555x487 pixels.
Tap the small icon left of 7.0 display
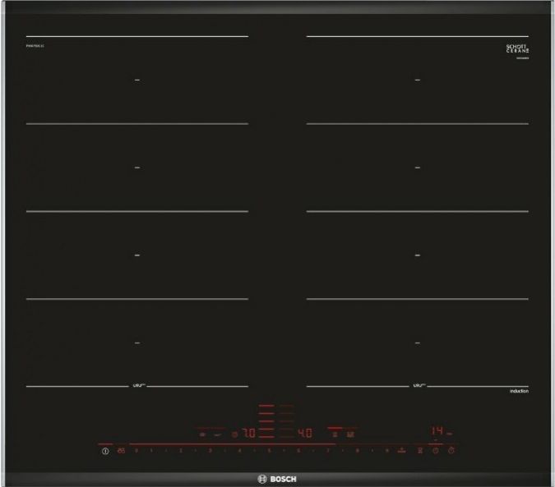pos(234,434)
